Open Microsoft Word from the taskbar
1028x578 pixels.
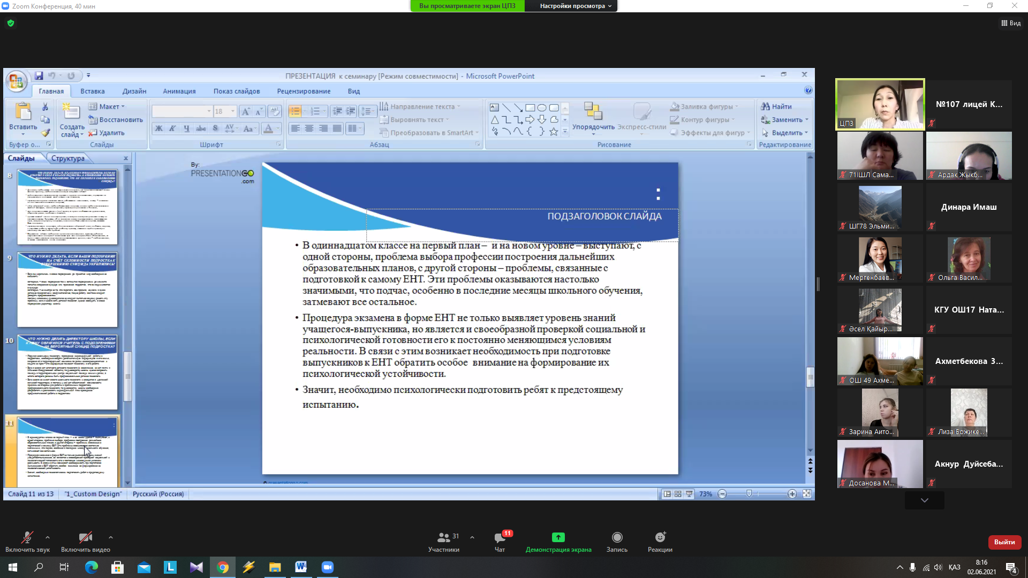(301, 567)
